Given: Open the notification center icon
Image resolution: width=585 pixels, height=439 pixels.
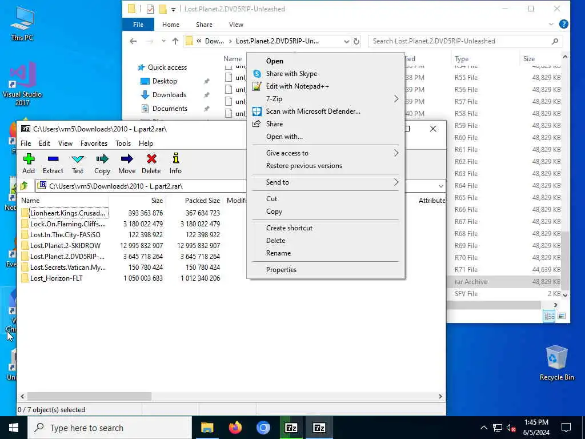Looking at the screenshot, I should pyautogui.click(x=566, y=428).
